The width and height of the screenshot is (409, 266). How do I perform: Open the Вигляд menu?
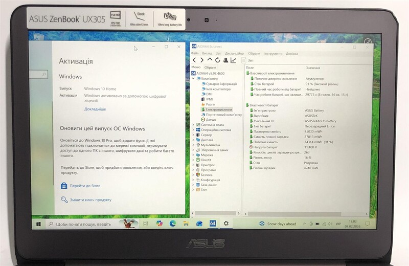click(207, 53)
